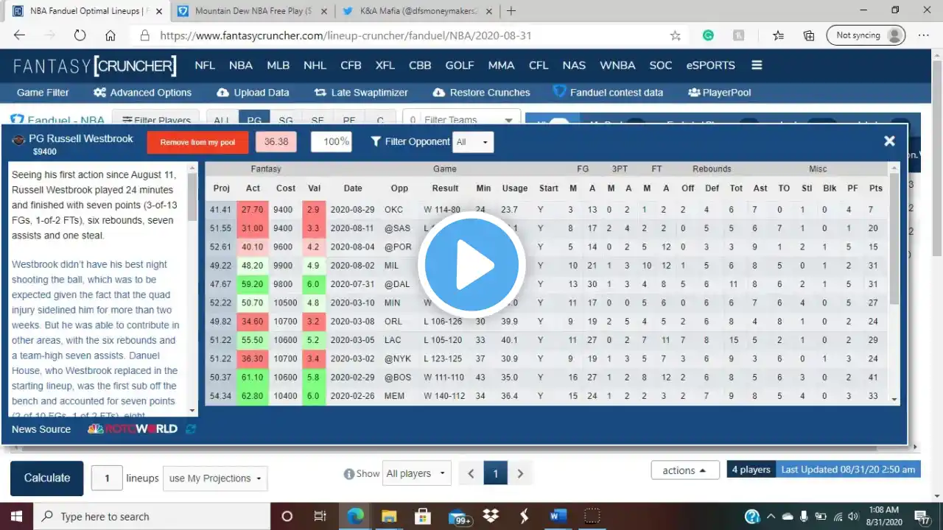Click the refresh icon beside Rotoworld
This screenshot has width=943, height=530.
pos(191,429)
